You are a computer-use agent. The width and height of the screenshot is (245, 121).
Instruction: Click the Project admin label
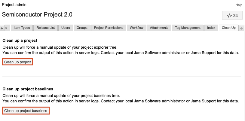(14, 5)
